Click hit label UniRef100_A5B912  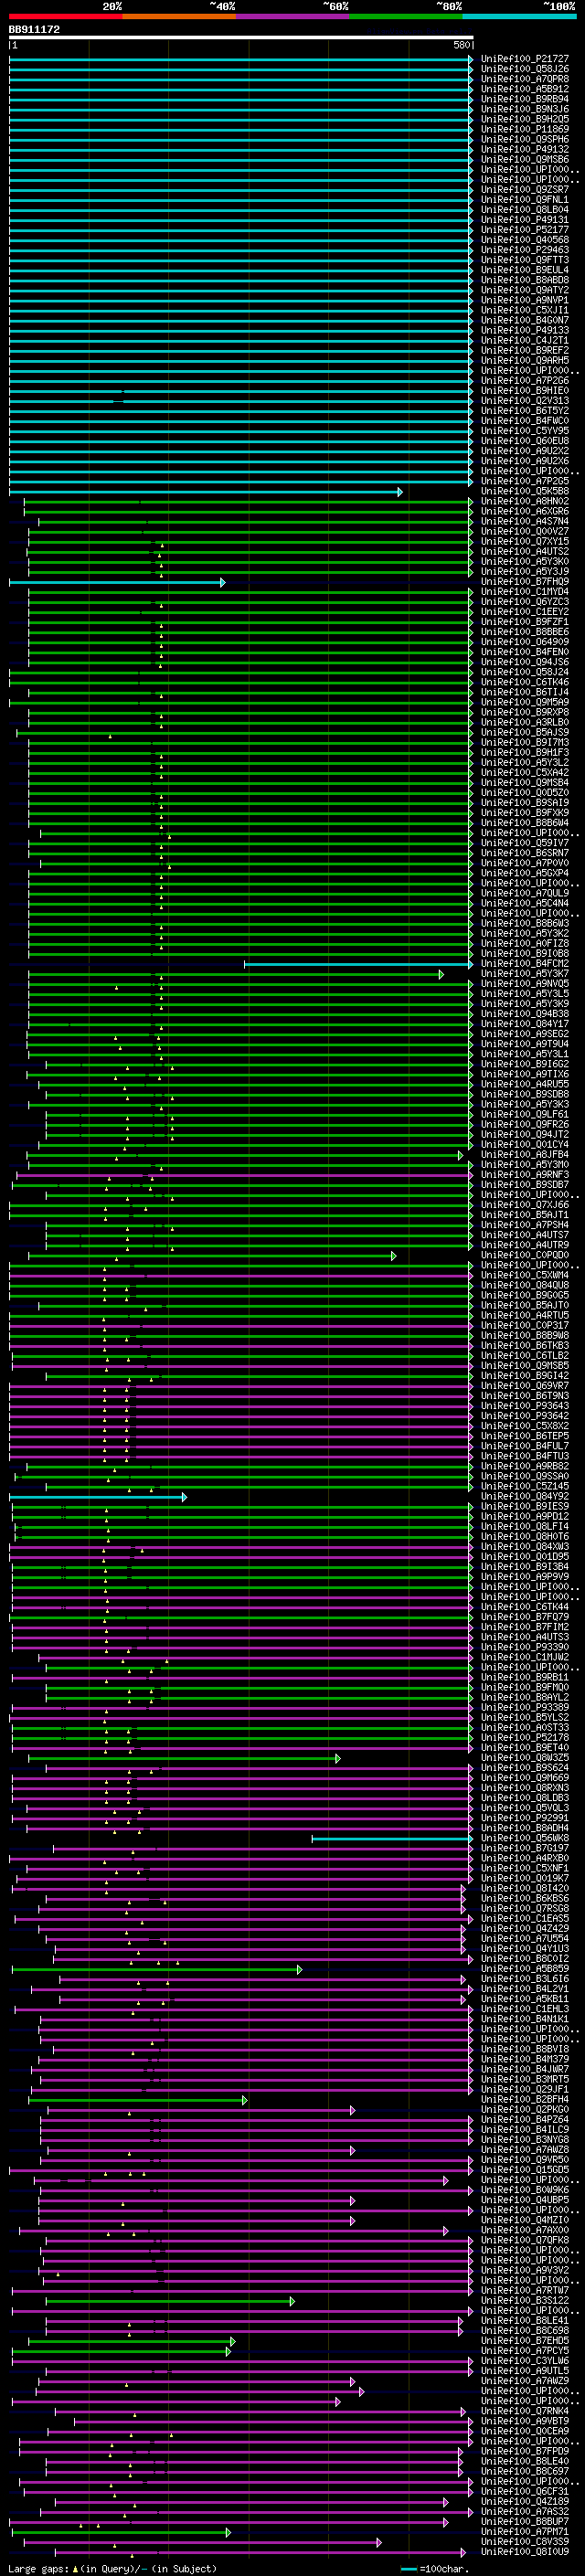coord(524,89)
